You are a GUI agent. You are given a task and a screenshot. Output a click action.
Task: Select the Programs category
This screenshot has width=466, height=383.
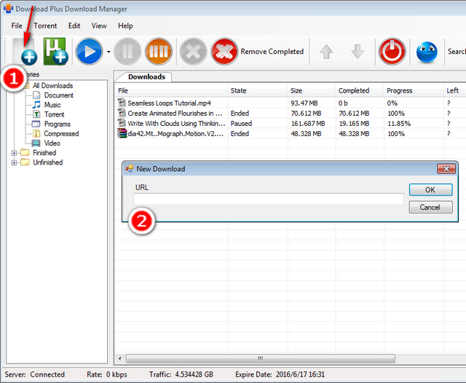pyautogui.click(x=57, y=124)
